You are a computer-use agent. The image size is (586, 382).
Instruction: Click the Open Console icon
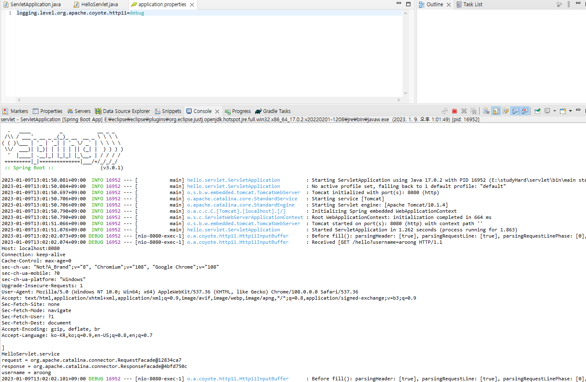pyautogui.click(x=563, y=111)
